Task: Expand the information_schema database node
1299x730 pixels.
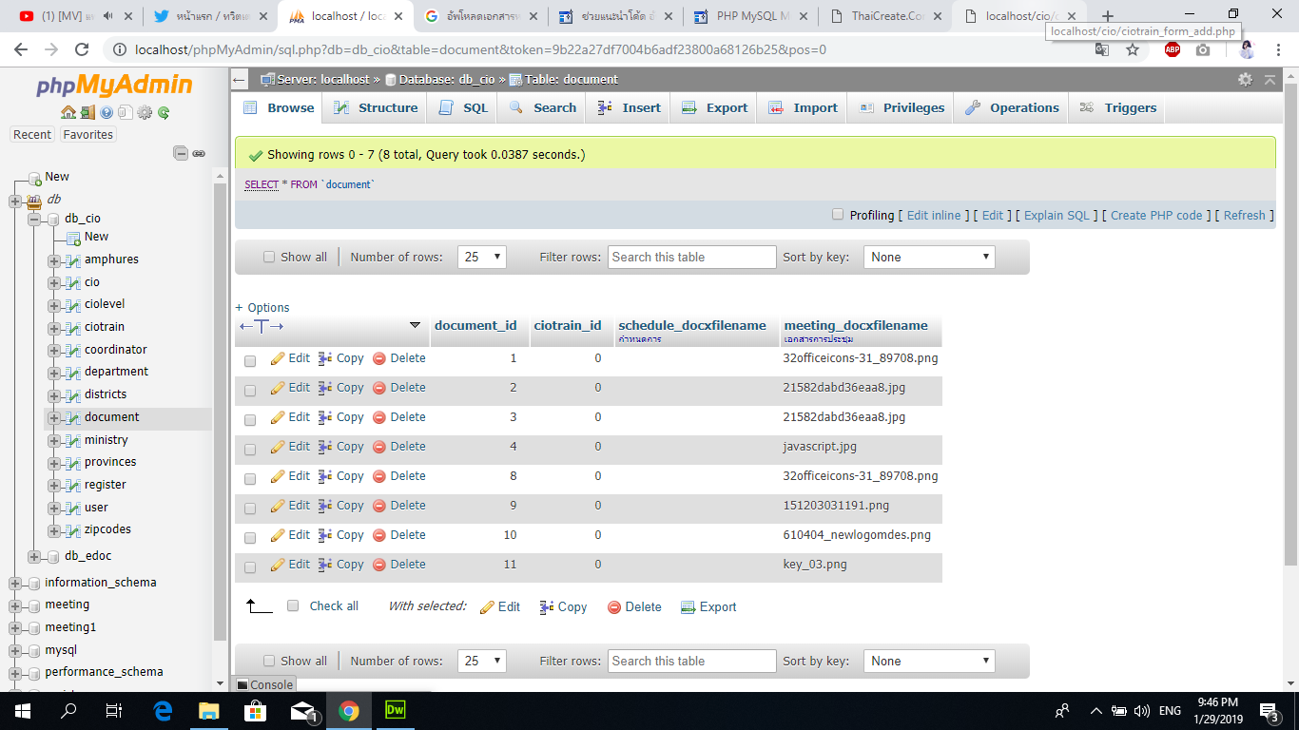Action: [15, 583]
